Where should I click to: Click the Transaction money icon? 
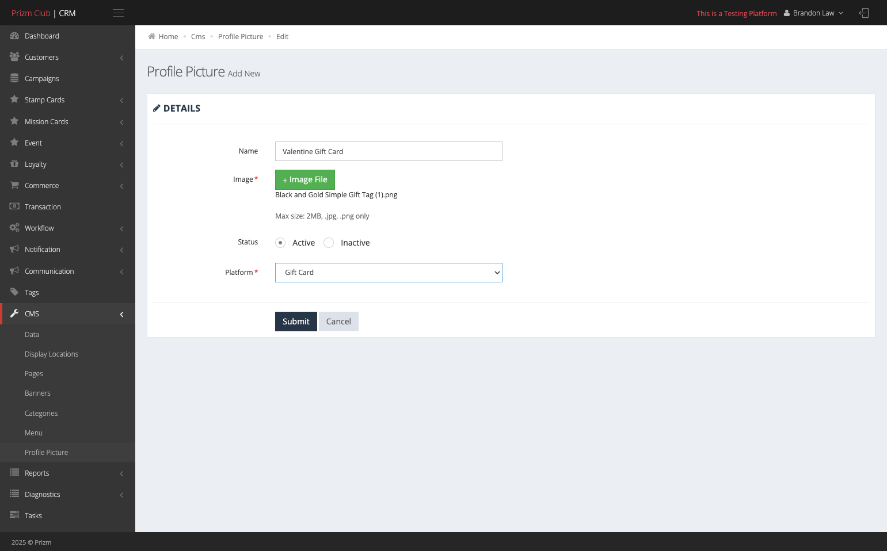point(14,206)
